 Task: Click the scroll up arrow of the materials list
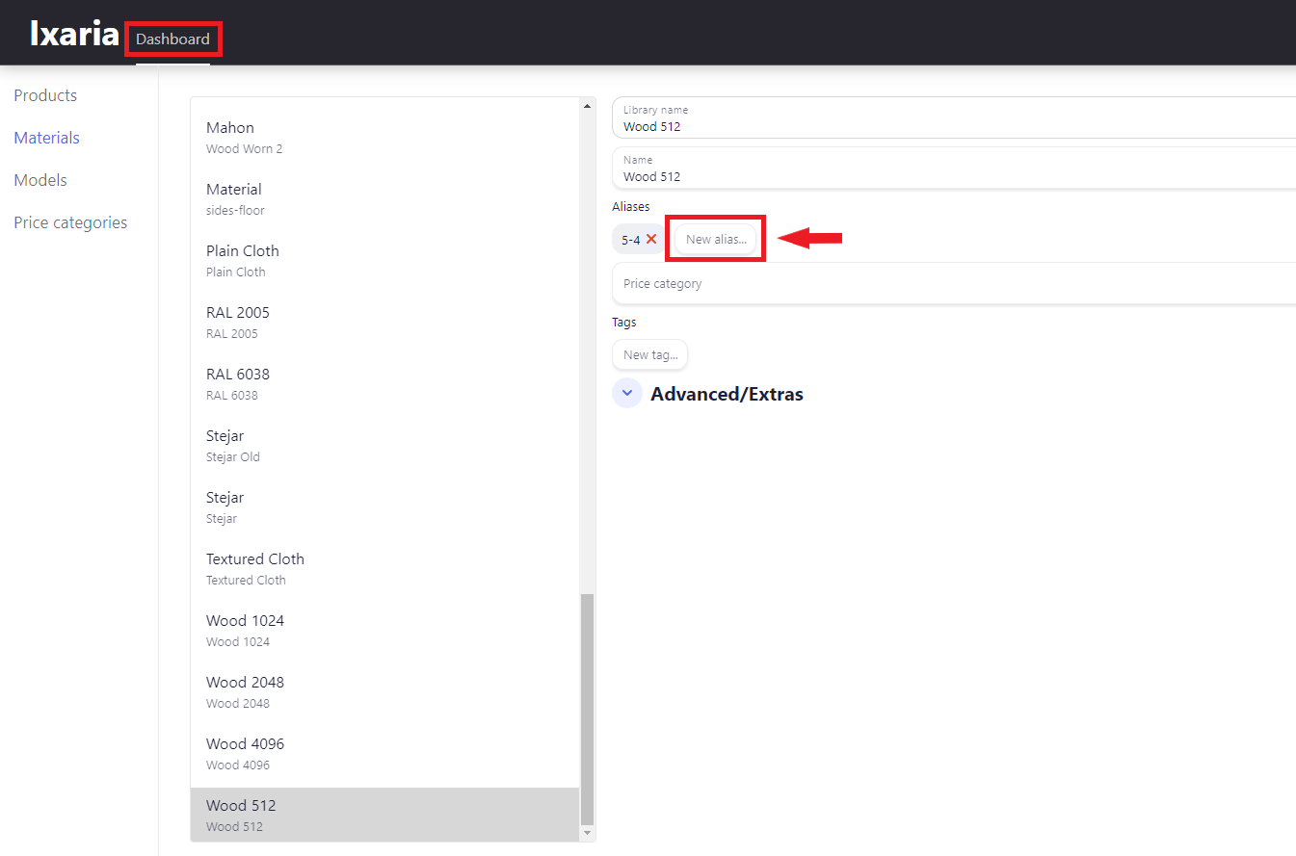click(587, 105)
